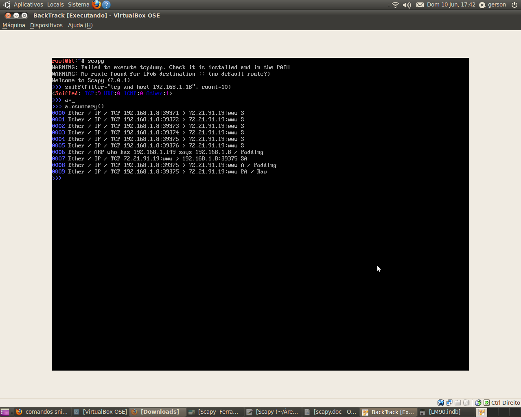Click inside the BackTrack terminal at the >>> prompt
The width and height of the screenshot is (521, 417).
click(57, 178)
